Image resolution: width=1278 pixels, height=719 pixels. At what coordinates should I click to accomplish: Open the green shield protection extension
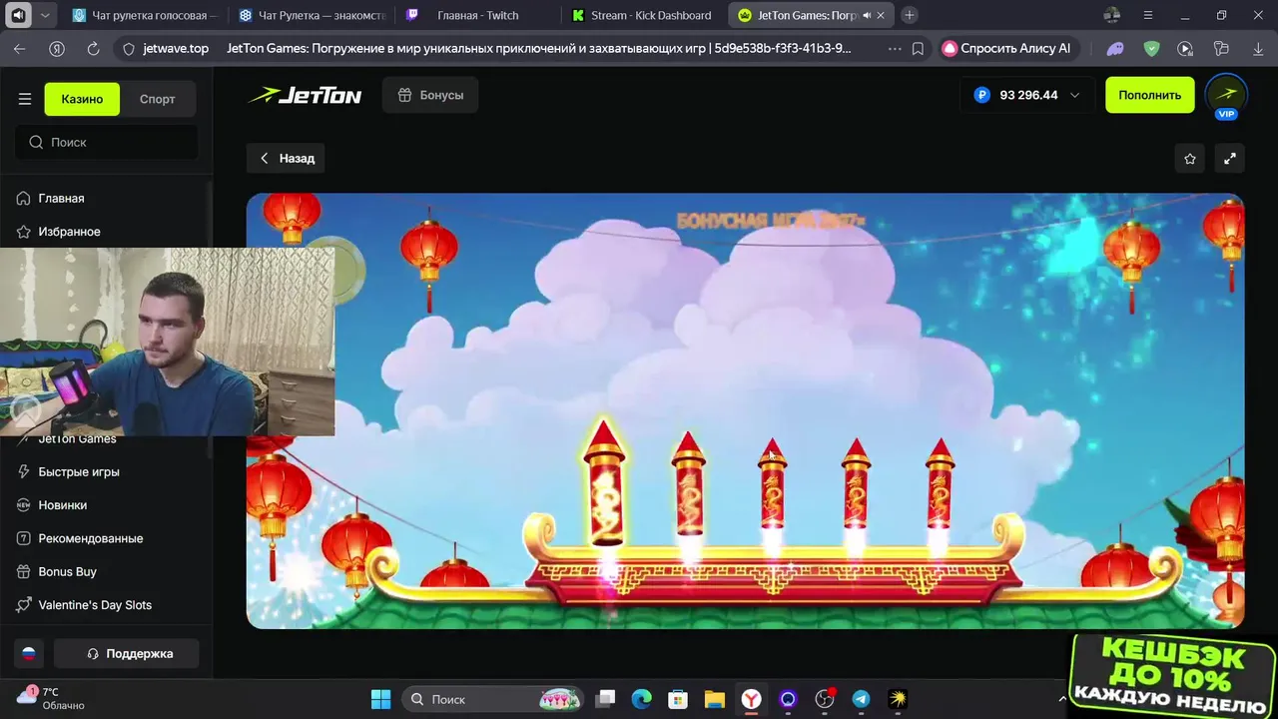(x=1151, y=48)
